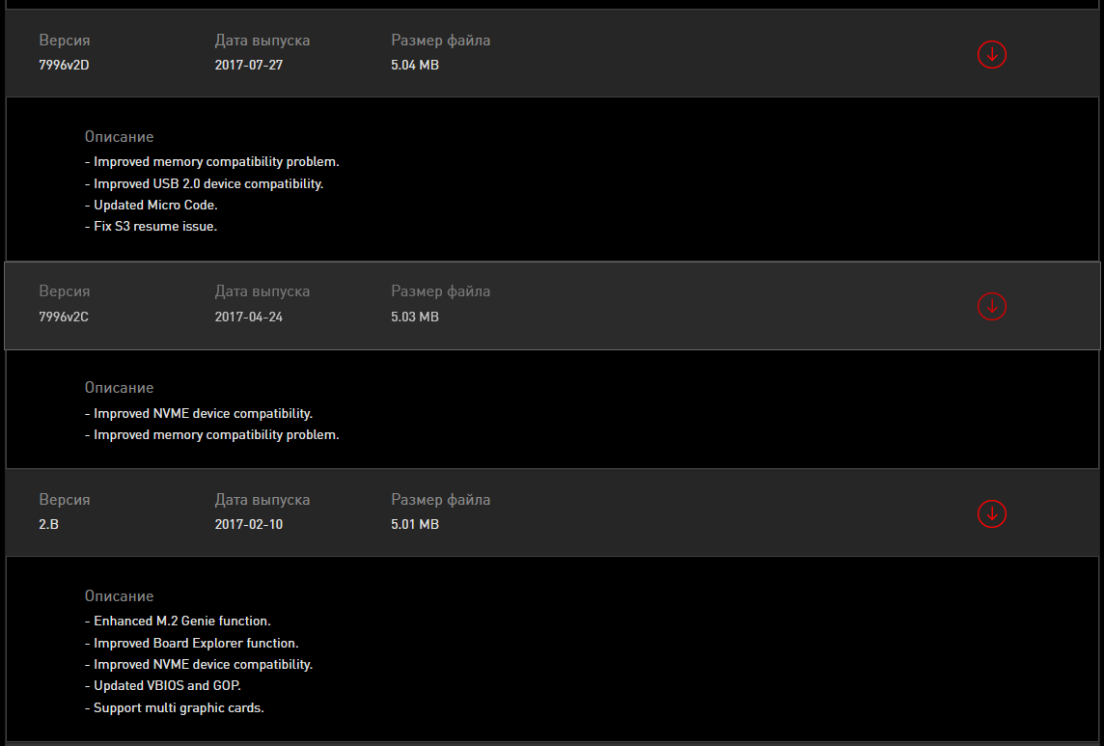Click 'Enhanced M.2 Genie function' line
1104x746 pixels.
click(x=178, y=622)
